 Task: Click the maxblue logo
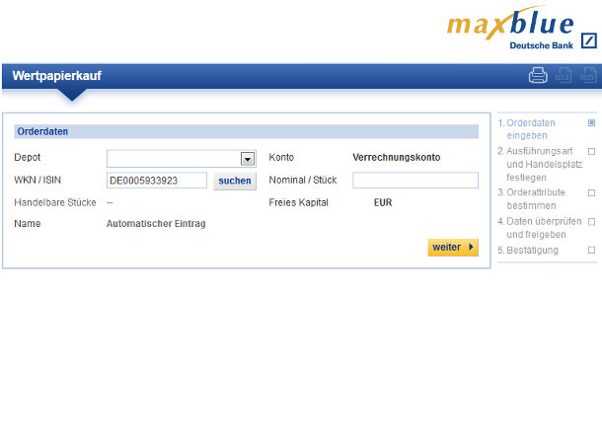click(509, 25)
